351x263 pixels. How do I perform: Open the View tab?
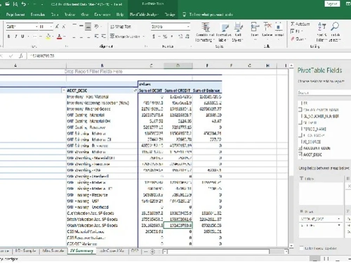[85, 14]
